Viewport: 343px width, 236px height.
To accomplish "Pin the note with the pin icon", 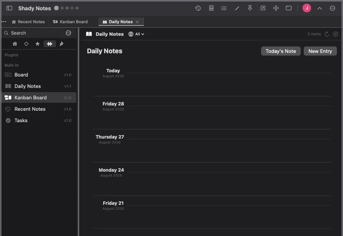I will tap(250, 8).
